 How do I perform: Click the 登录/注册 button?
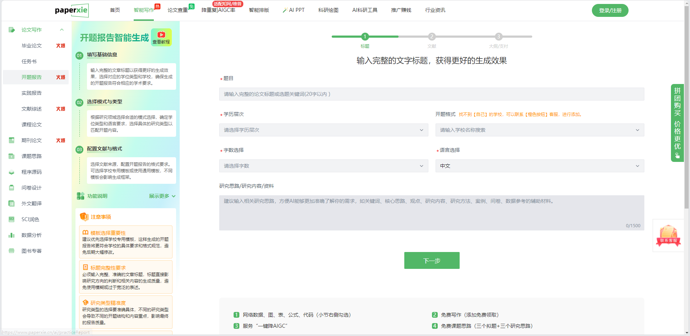pos(610,10)
